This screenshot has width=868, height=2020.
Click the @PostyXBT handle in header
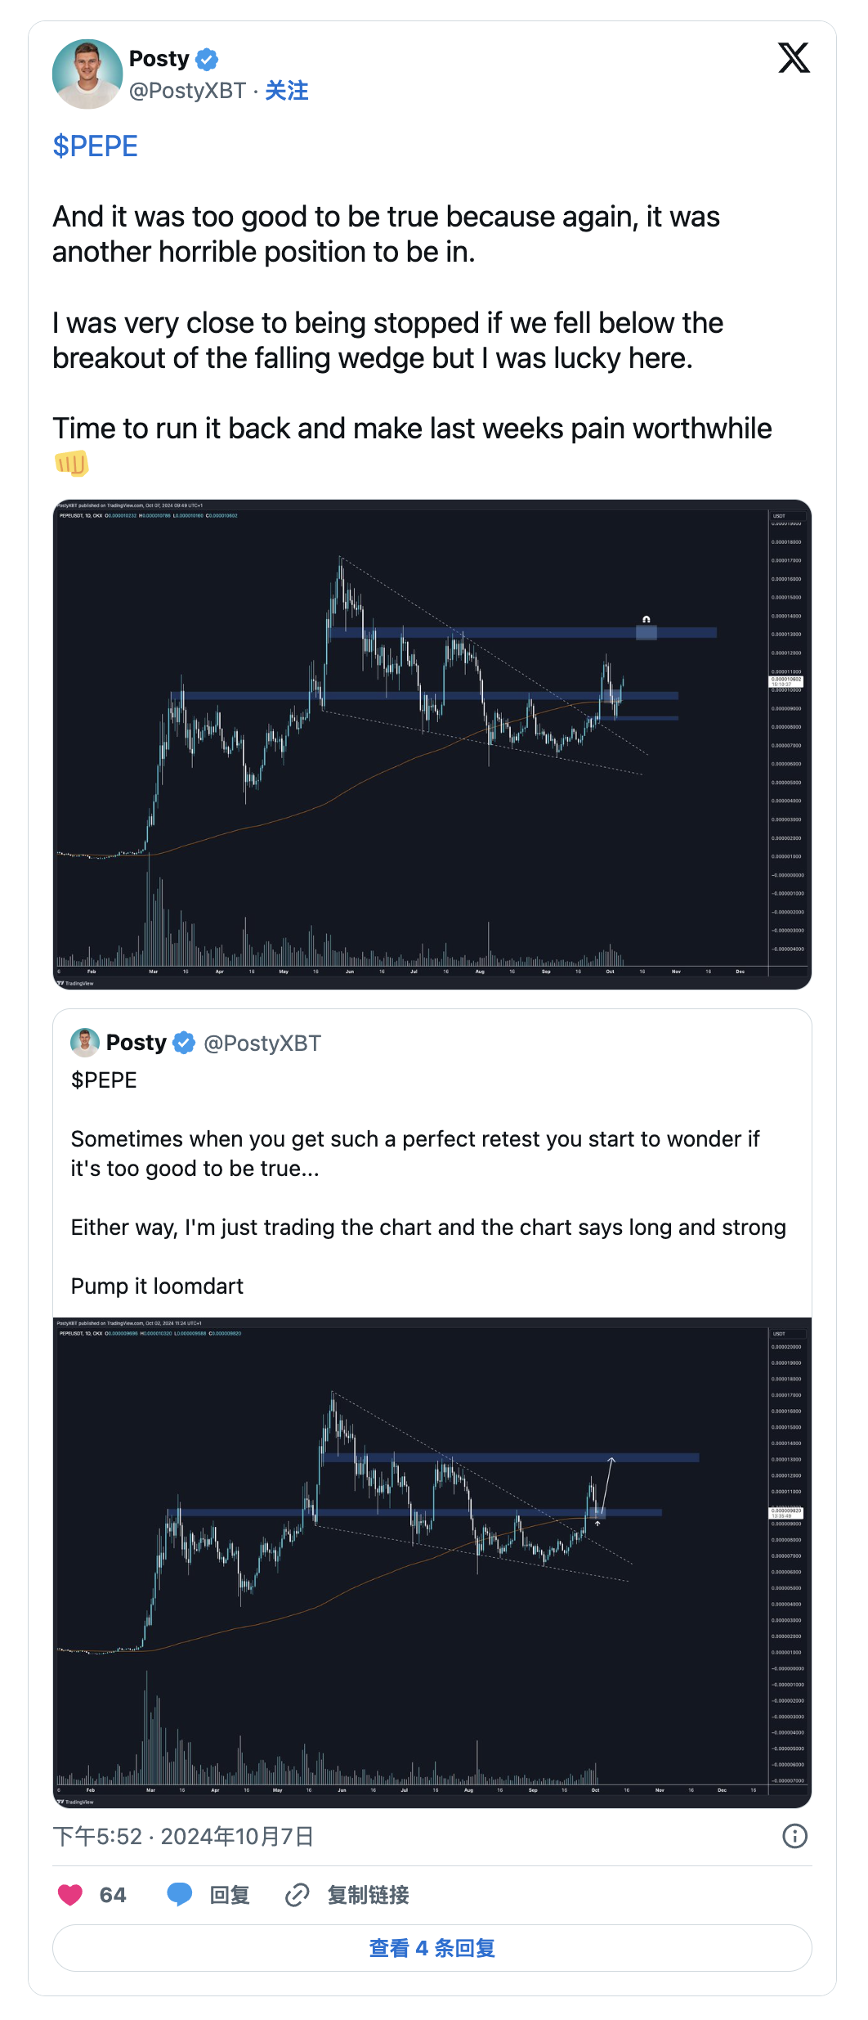point(187,91)
